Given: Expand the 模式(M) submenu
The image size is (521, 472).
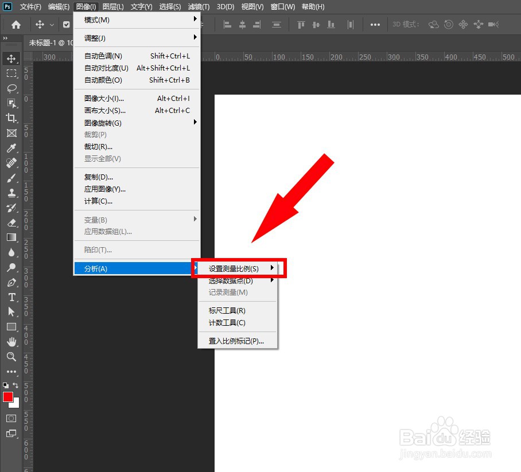Looking at the screenshot, I should 137,19.
